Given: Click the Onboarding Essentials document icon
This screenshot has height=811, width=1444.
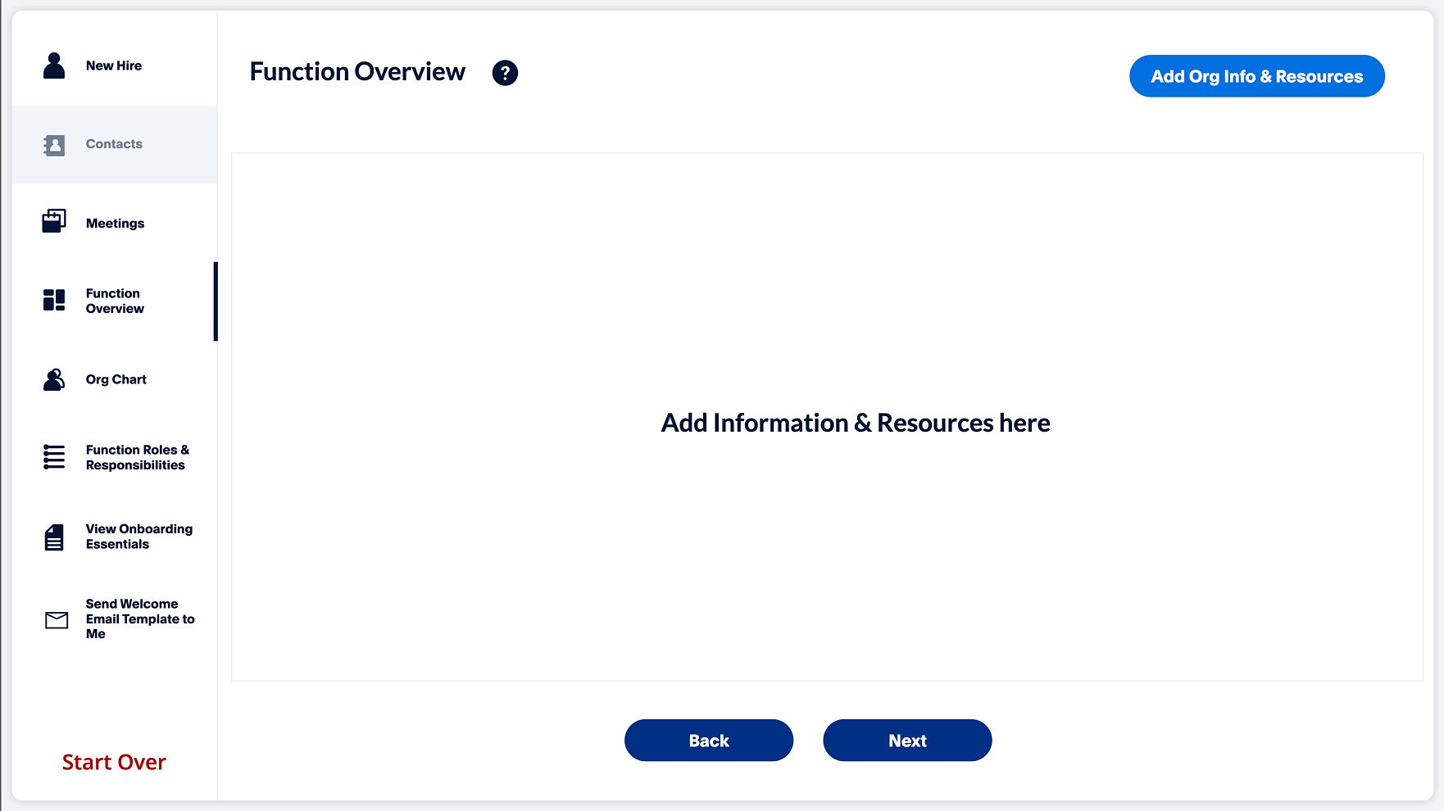Looking at the screenshot, I should (54, 537).
